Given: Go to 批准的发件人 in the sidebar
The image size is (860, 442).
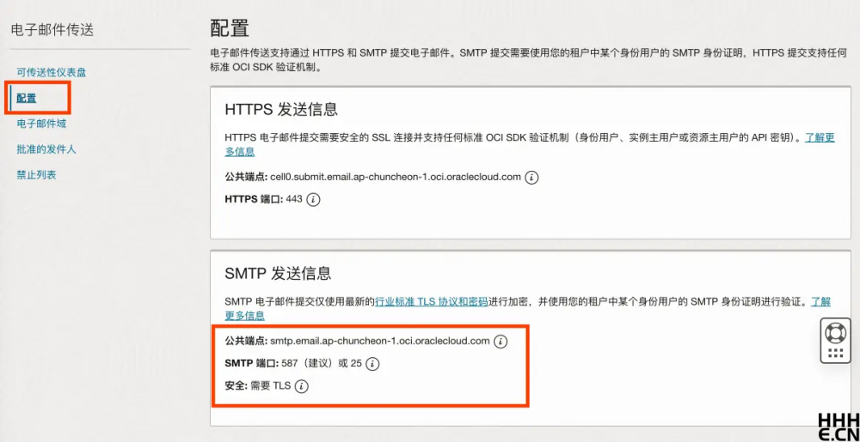Looking at the screenshot, I should pos(46,149).
